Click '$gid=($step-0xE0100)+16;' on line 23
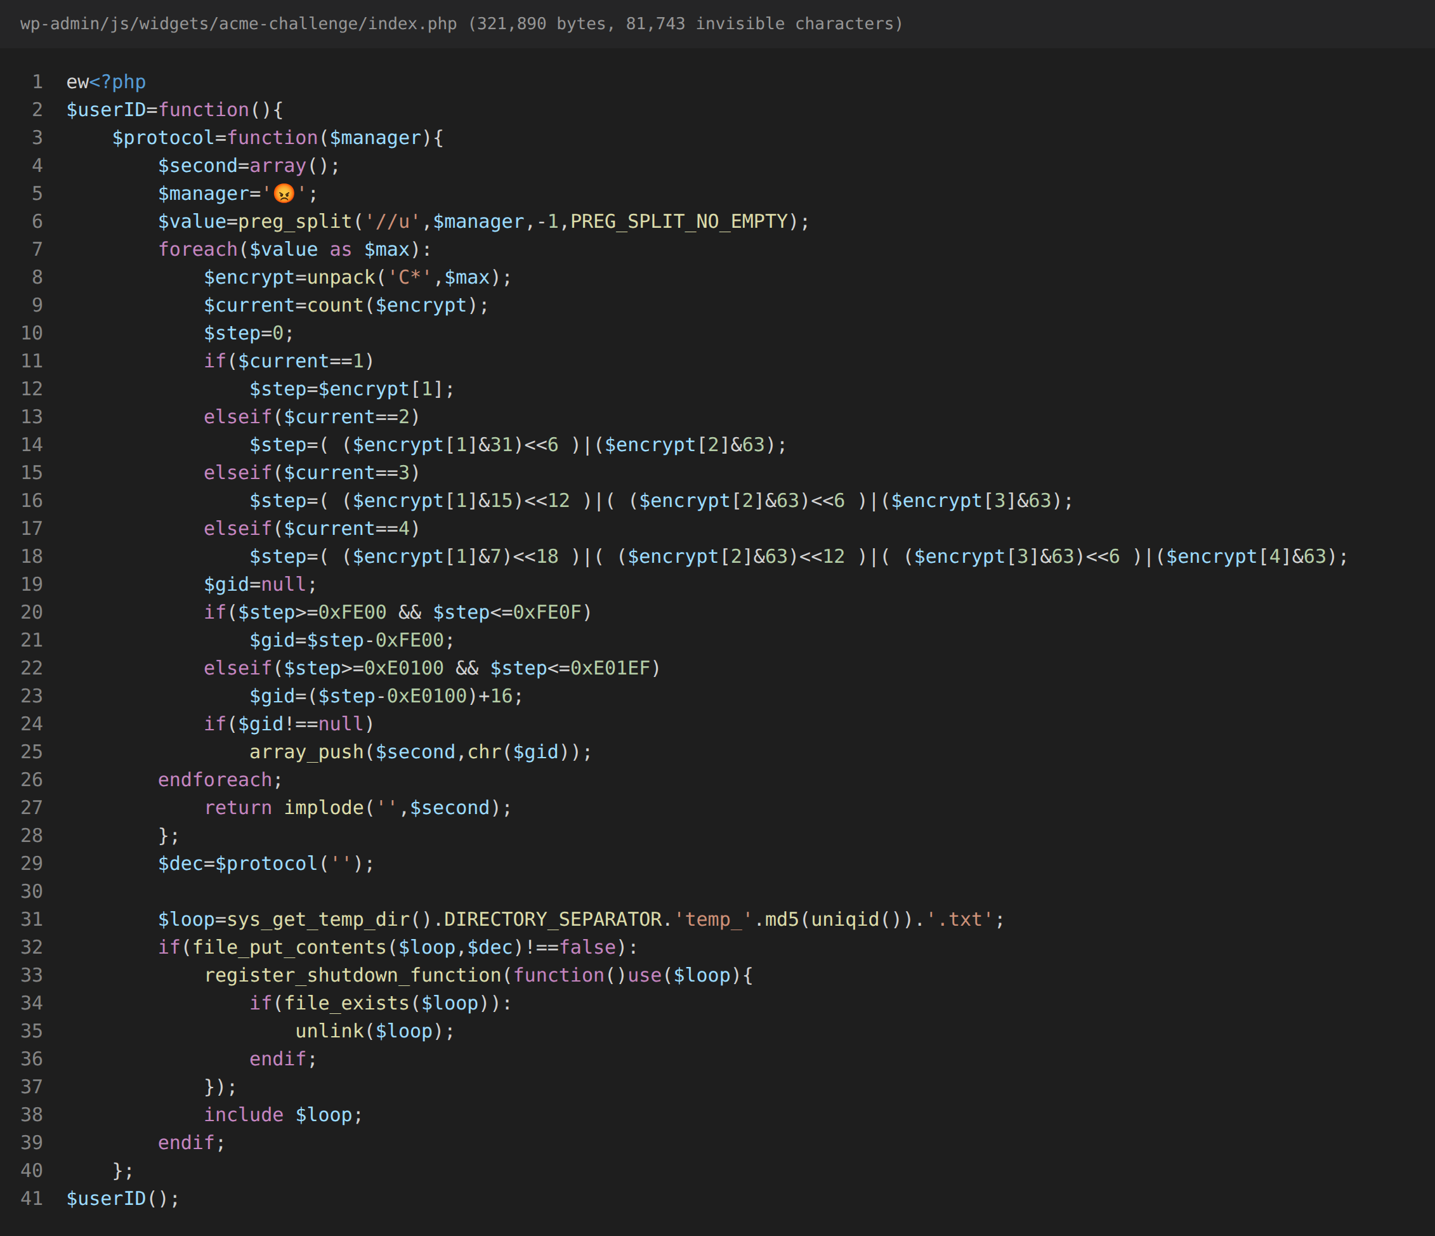The image size is (1435, 1236). [386, 696]
